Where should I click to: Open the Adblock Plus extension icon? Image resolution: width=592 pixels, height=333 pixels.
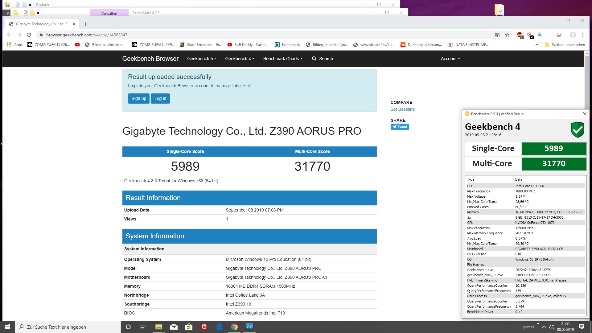[520, 35]
